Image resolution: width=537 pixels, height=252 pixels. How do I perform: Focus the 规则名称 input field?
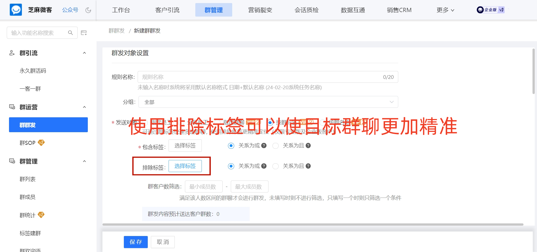click(x=268, y=77)
